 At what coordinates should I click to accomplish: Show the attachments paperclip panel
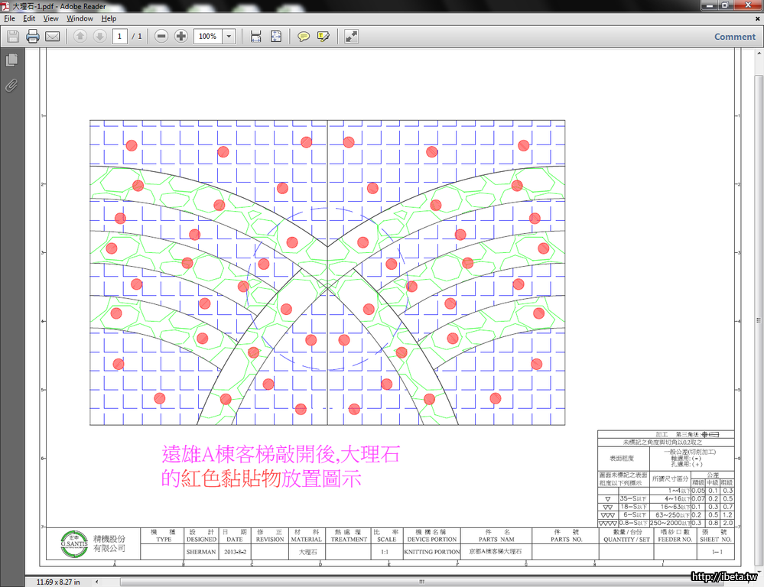click(11, 85)
